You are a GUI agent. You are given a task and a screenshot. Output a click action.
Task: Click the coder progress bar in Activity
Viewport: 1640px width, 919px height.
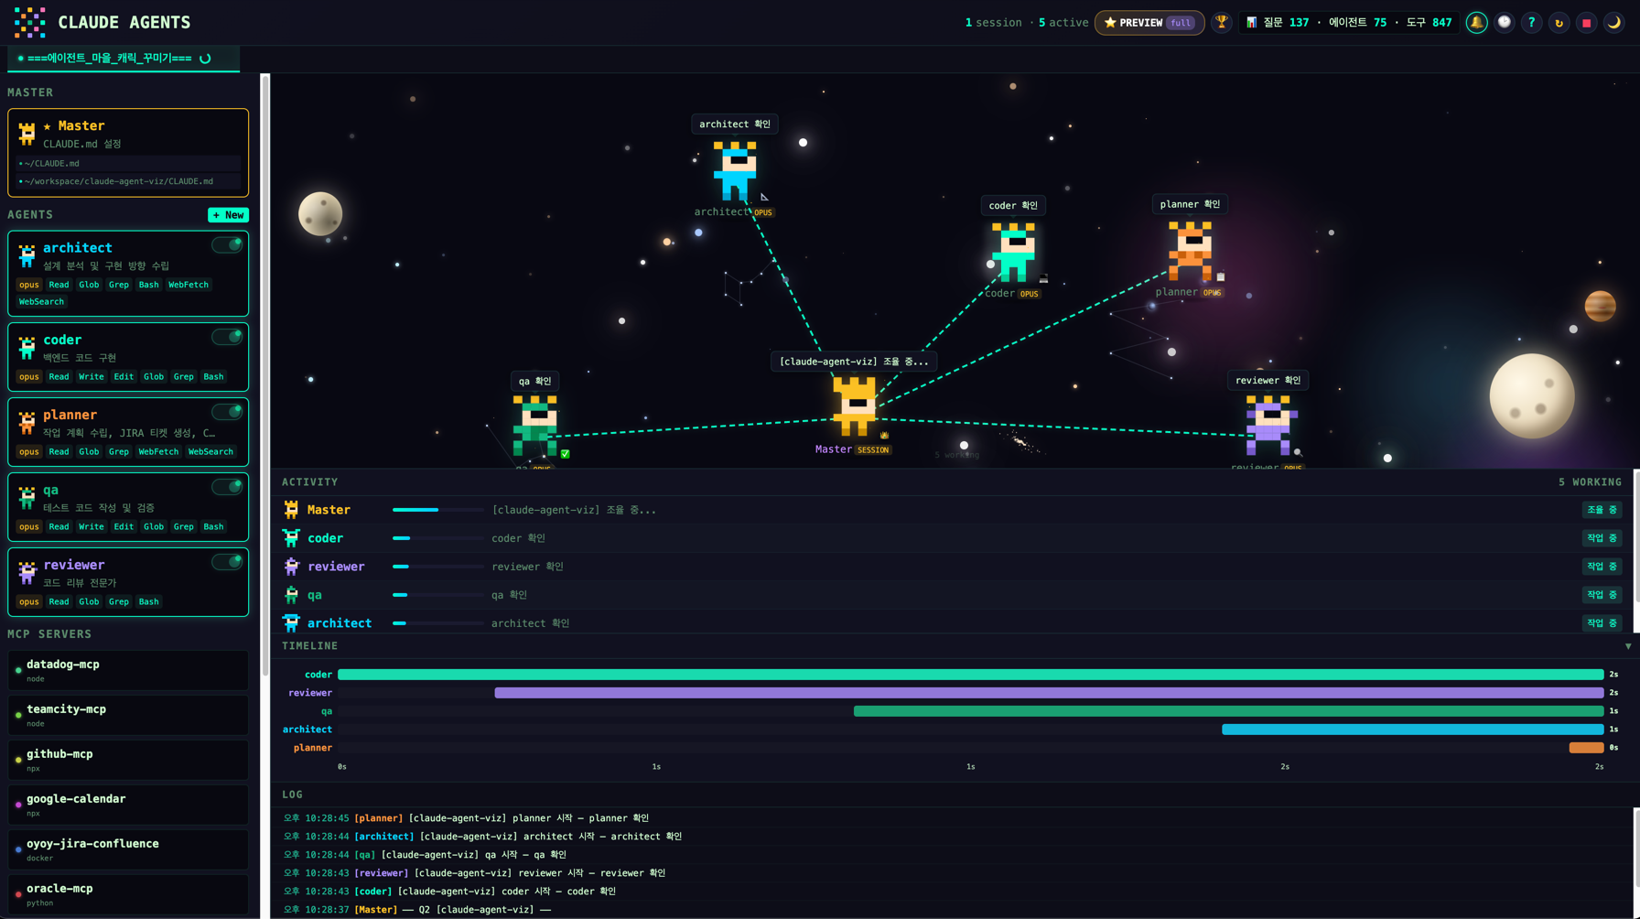[x=438, y=538]
